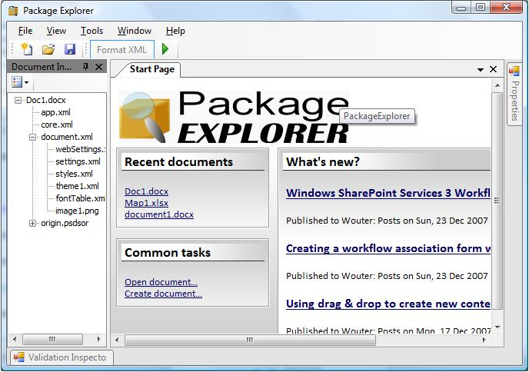Image resolution: width=529 pixels, height=372 pixels.
Task: Select Doc1.docx root tree item
Action: coord(46,100)
